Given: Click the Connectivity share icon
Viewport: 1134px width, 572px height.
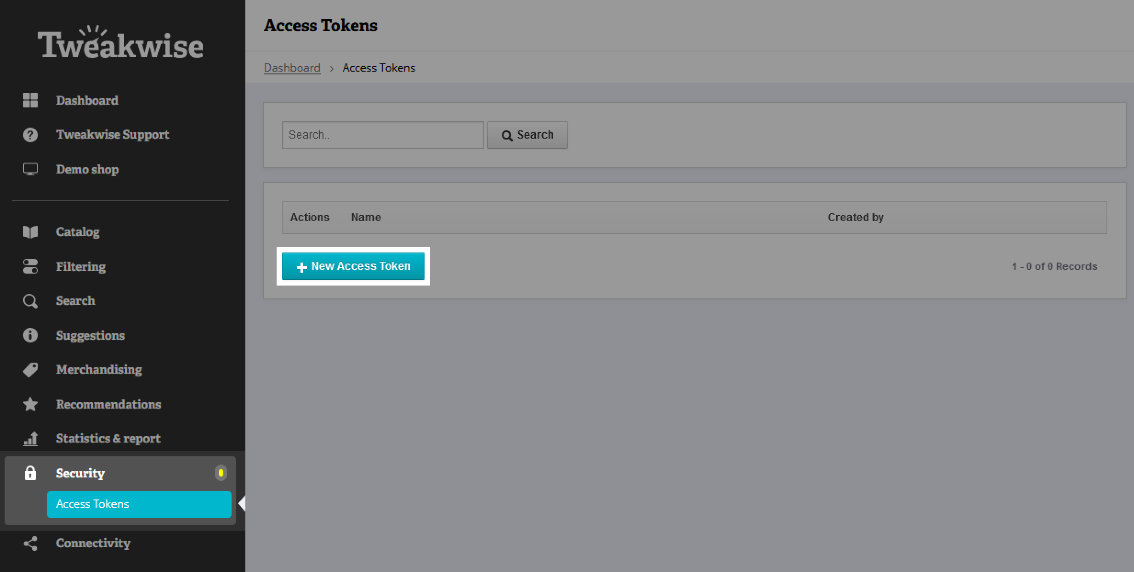Looking at the screenshot, I should tap(30, 544).
